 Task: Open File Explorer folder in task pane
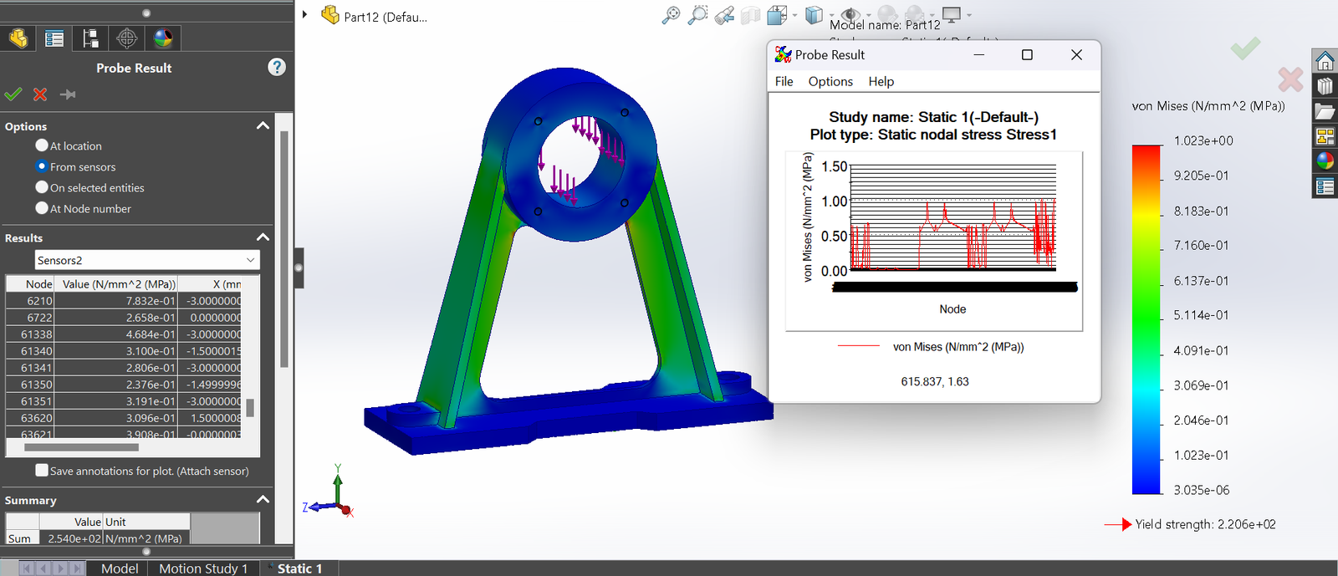[x=1325, y=111]
